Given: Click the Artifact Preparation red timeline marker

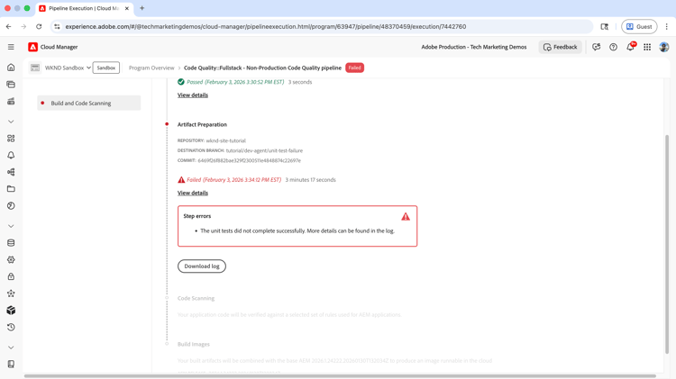Looking at the screenshot, I should pyautogui.click(x=167, y=124).
